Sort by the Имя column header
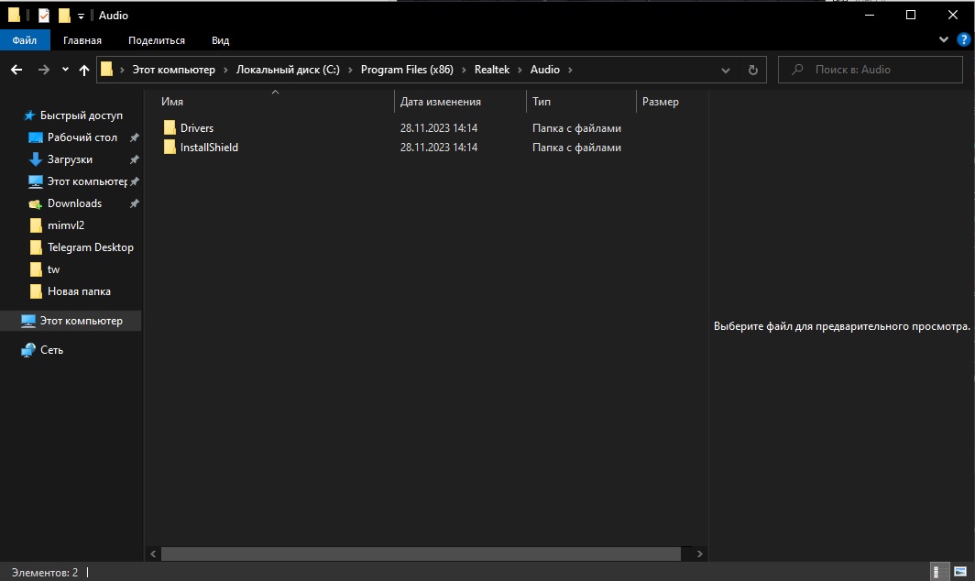Viewport: 975px width, 581px height. click(x=172, y=102)
